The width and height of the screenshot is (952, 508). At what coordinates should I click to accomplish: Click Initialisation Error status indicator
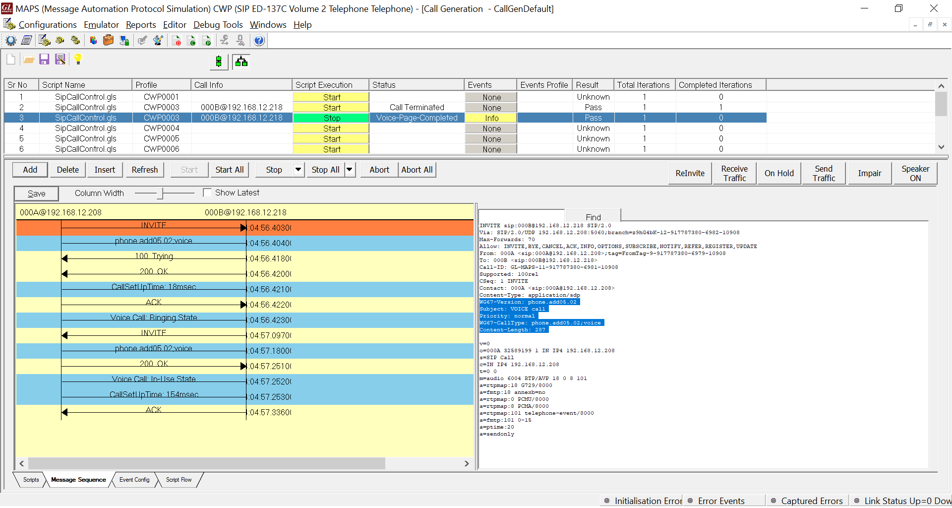(x=643, y=501)
